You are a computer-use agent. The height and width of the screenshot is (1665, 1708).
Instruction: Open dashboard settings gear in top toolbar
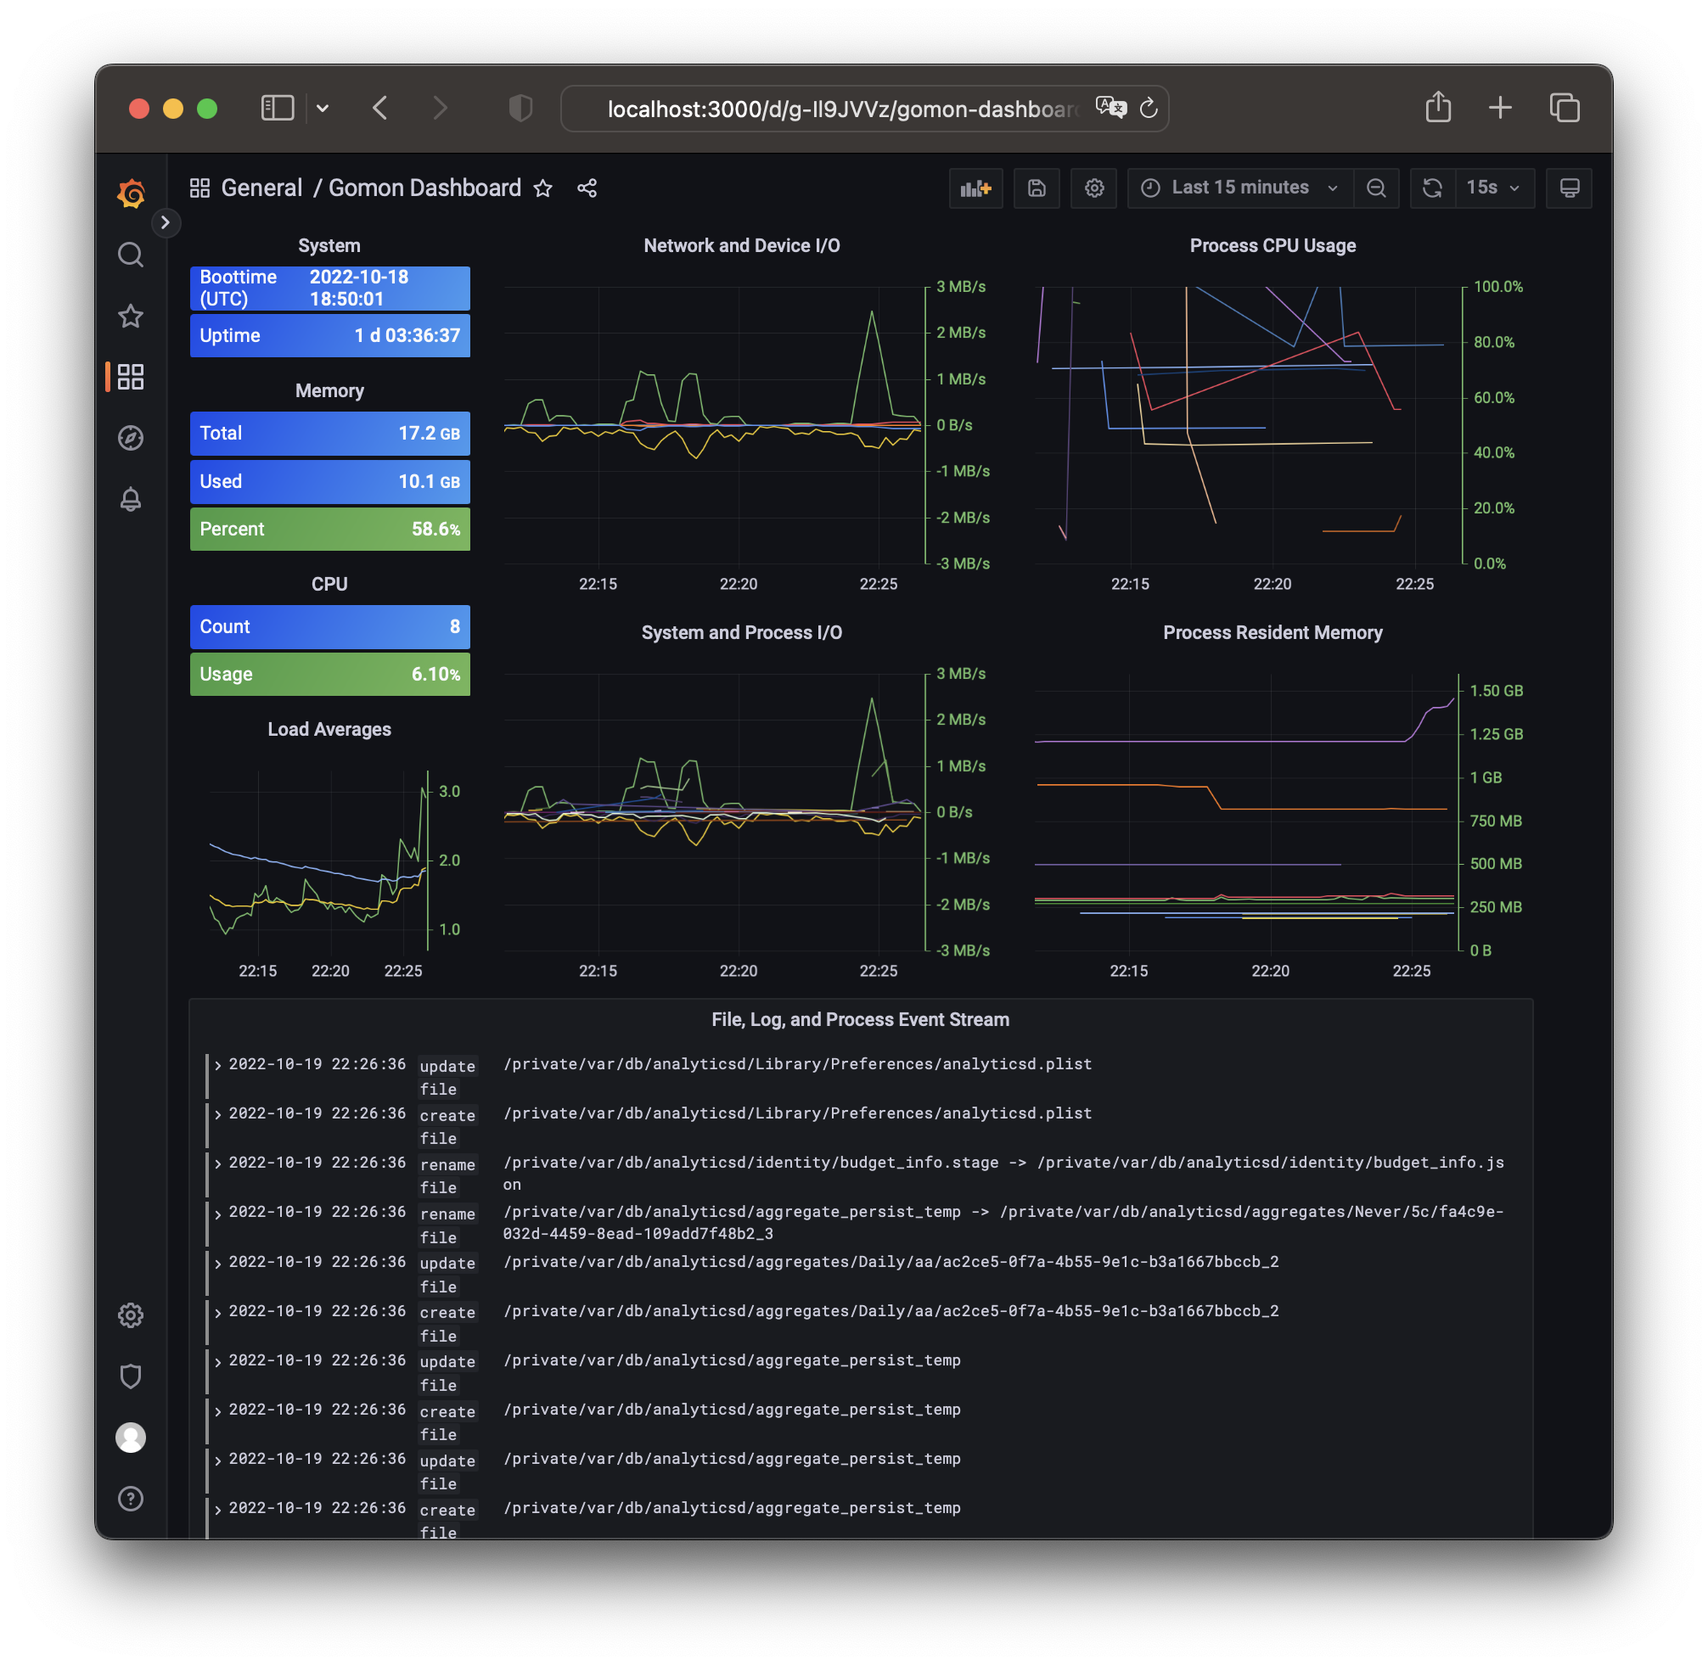click(1094, 188)
